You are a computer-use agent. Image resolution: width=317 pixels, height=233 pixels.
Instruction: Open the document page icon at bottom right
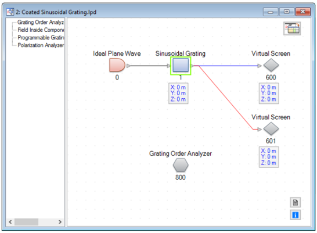coord(296,202)
